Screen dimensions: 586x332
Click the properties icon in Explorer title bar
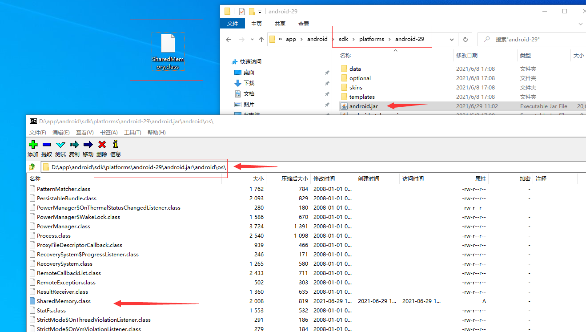tap(241, 11)
